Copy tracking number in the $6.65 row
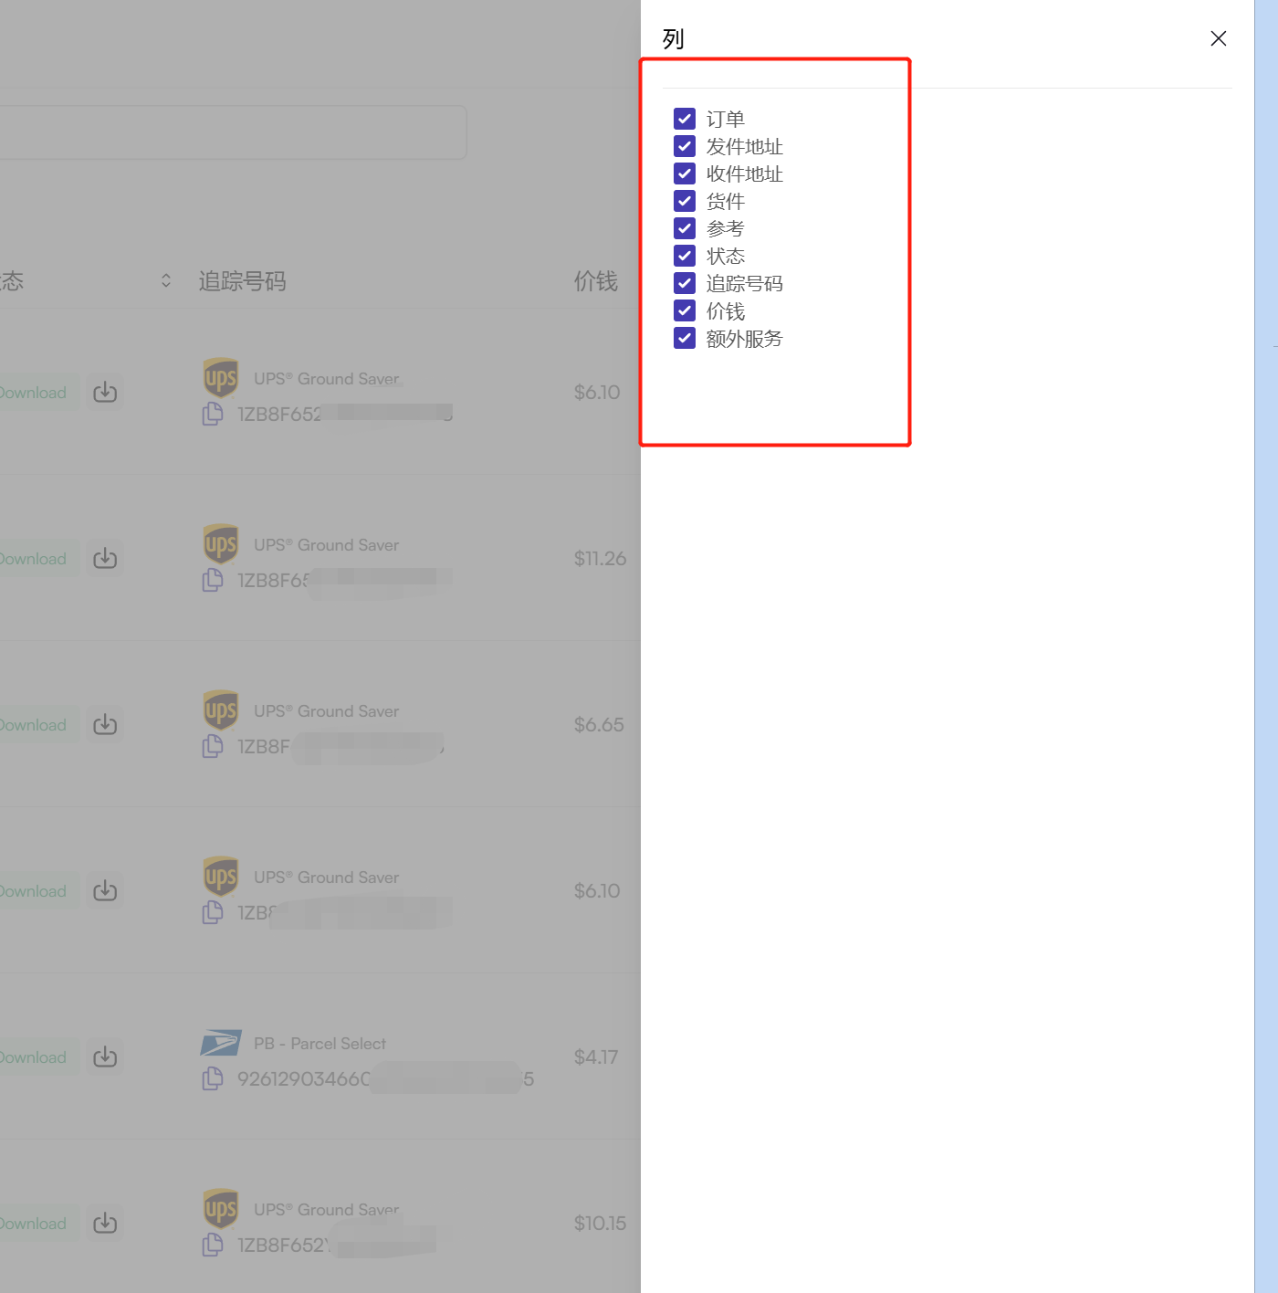Screen dimensions: 1278x1293 pyautogui.click(x=213, y=746)
